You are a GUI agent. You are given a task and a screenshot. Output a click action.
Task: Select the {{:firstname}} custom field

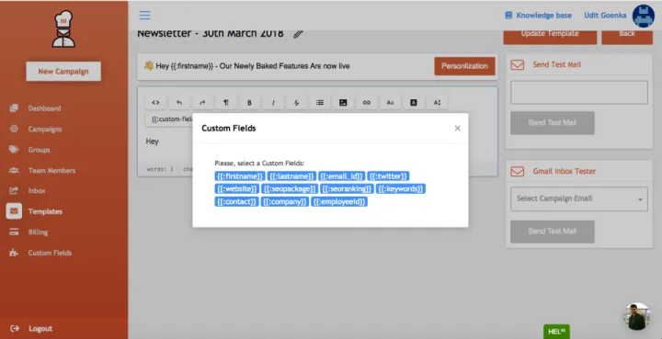click(239, 176)
